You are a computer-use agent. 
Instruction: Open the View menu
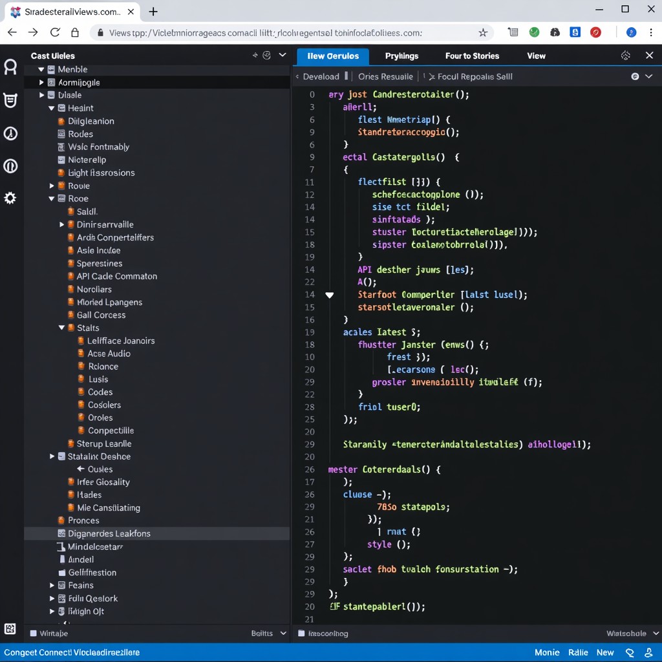click(535, 56)
